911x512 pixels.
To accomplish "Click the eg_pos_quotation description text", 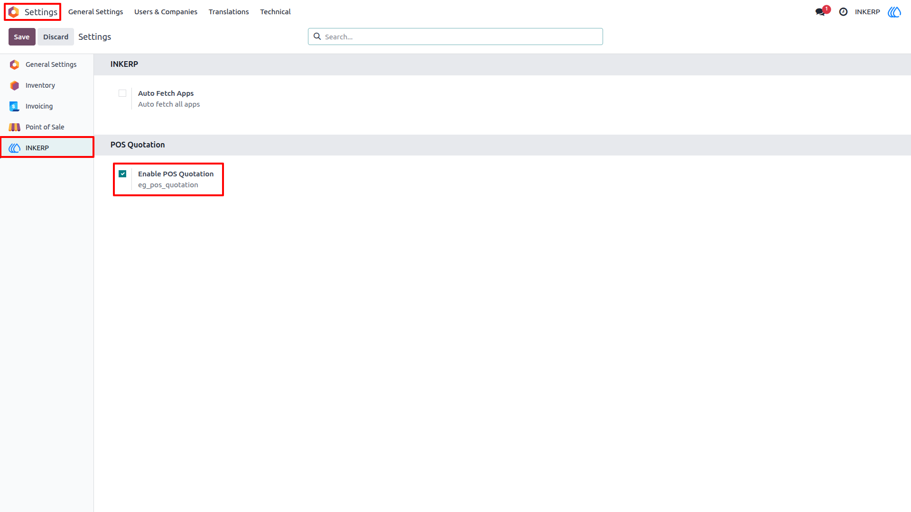I will 168,185.
